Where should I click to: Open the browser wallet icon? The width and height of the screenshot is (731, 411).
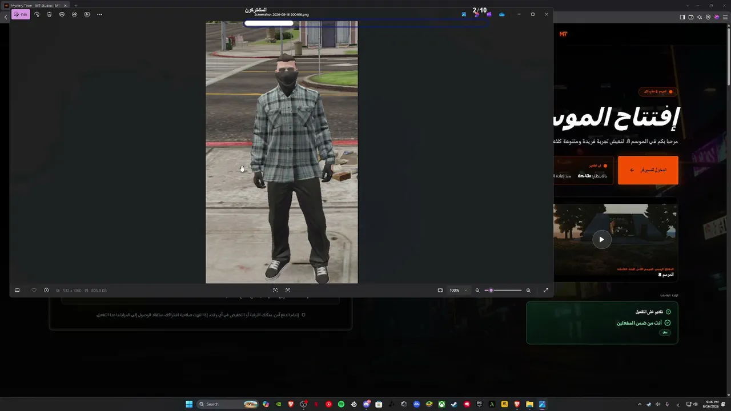click(x=691, y=17)
